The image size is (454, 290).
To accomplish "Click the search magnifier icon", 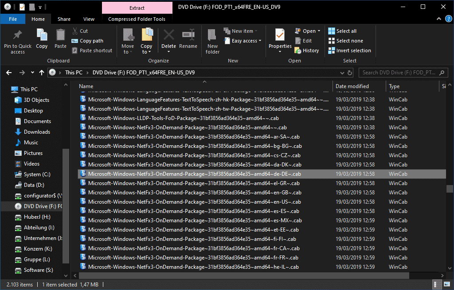I will pos(442,73).
